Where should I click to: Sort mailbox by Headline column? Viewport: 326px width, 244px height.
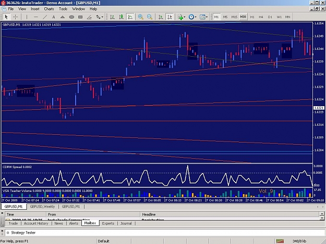230,214
